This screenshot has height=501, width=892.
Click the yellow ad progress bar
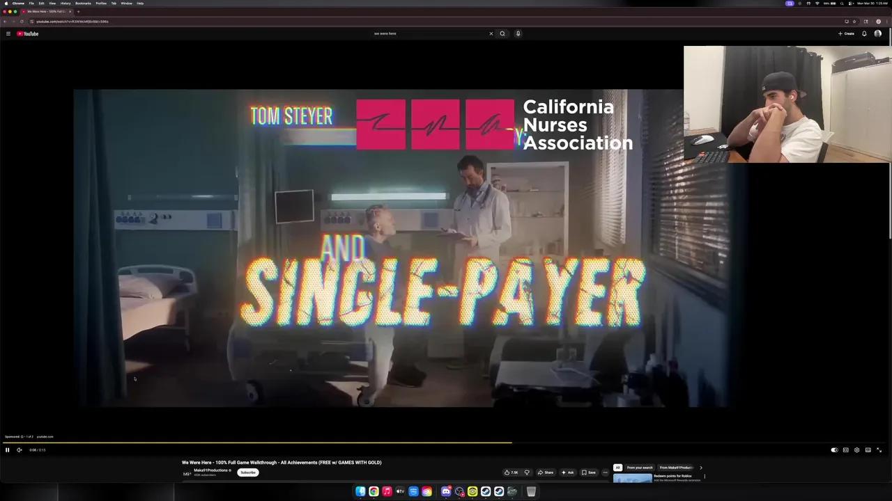[258, 441]
